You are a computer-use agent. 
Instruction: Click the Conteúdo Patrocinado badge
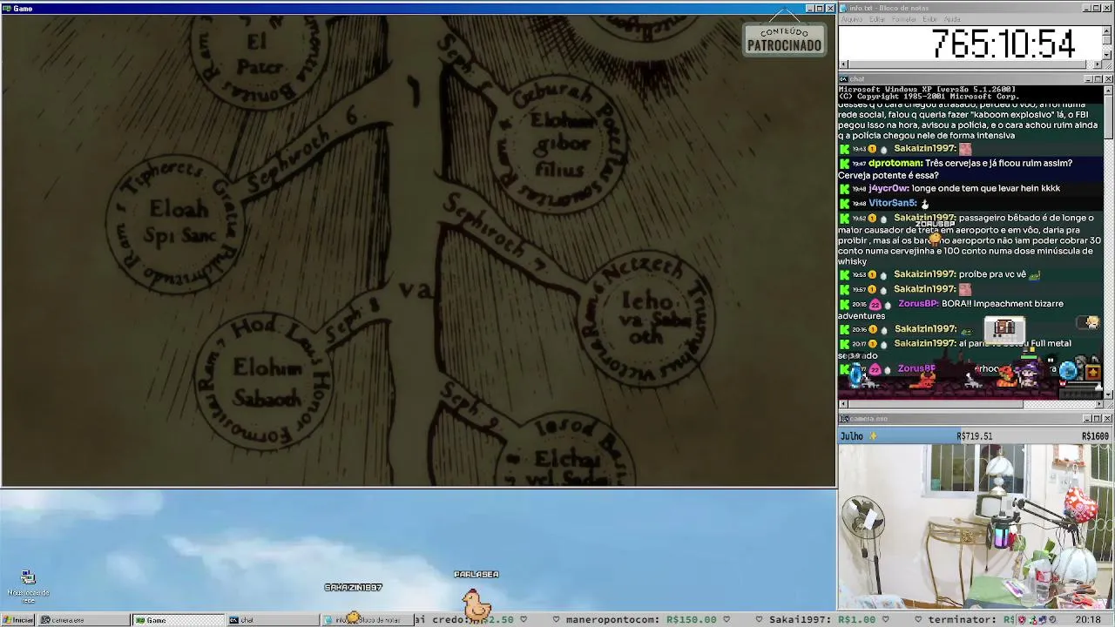point(784,39)
